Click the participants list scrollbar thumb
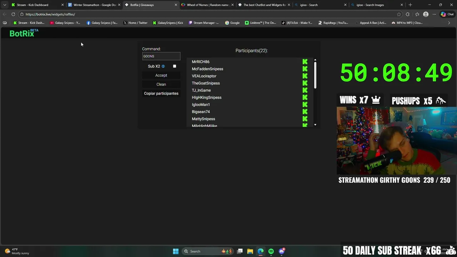The height and width of the screenshot is (257, 457). 315,76
